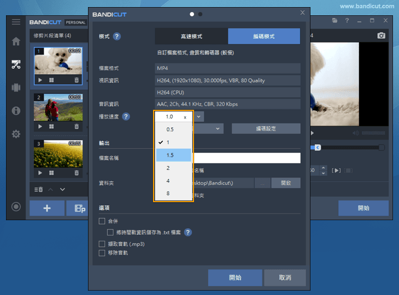Open settings gear in sidebar
This screenshot has width=399, height=295.
[x=16, y=134]
